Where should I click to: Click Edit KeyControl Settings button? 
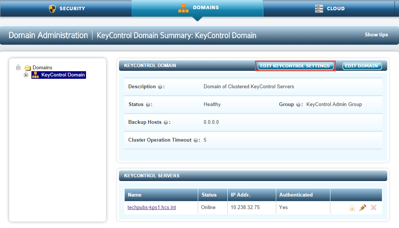[x=295, y=66]
